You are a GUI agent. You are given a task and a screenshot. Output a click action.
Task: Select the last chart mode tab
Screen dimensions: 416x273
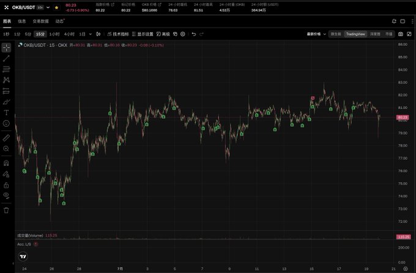pos(388,34)
